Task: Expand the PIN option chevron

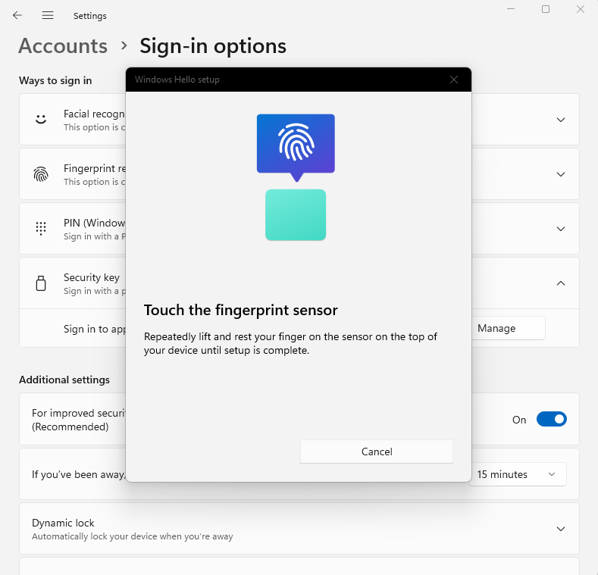Action: [561, 229]
